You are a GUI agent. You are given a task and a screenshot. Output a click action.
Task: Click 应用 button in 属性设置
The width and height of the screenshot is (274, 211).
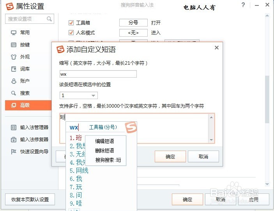[254, 199]
